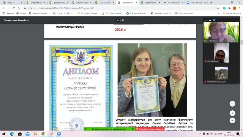This screenshot has width=243, height=137.
Task: Open the orange Chrome profile avatar
Action: (235, 8)
